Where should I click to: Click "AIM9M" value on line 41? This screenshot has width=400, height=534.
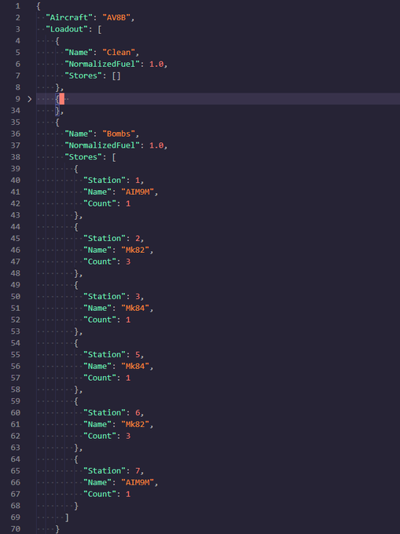[x=138, y=192]
